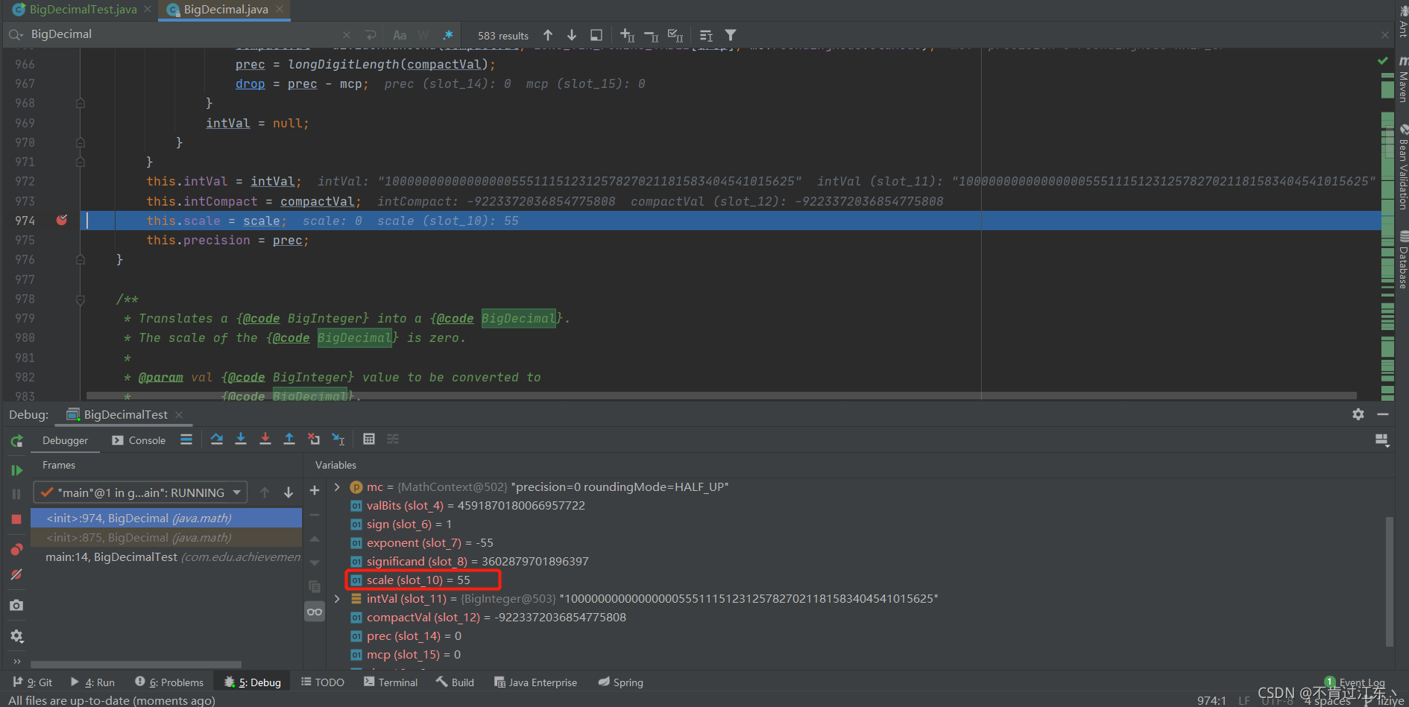
Task: Open the Run tool window
Action: 92,682
